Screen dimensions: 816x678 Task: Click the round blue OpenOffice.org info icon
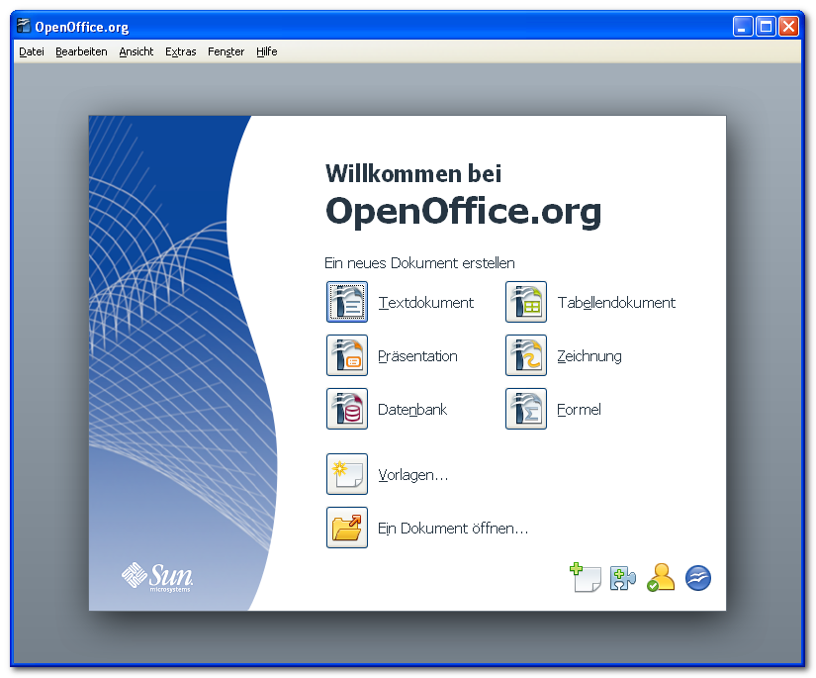pyautogui.click(x=698, y=578)
